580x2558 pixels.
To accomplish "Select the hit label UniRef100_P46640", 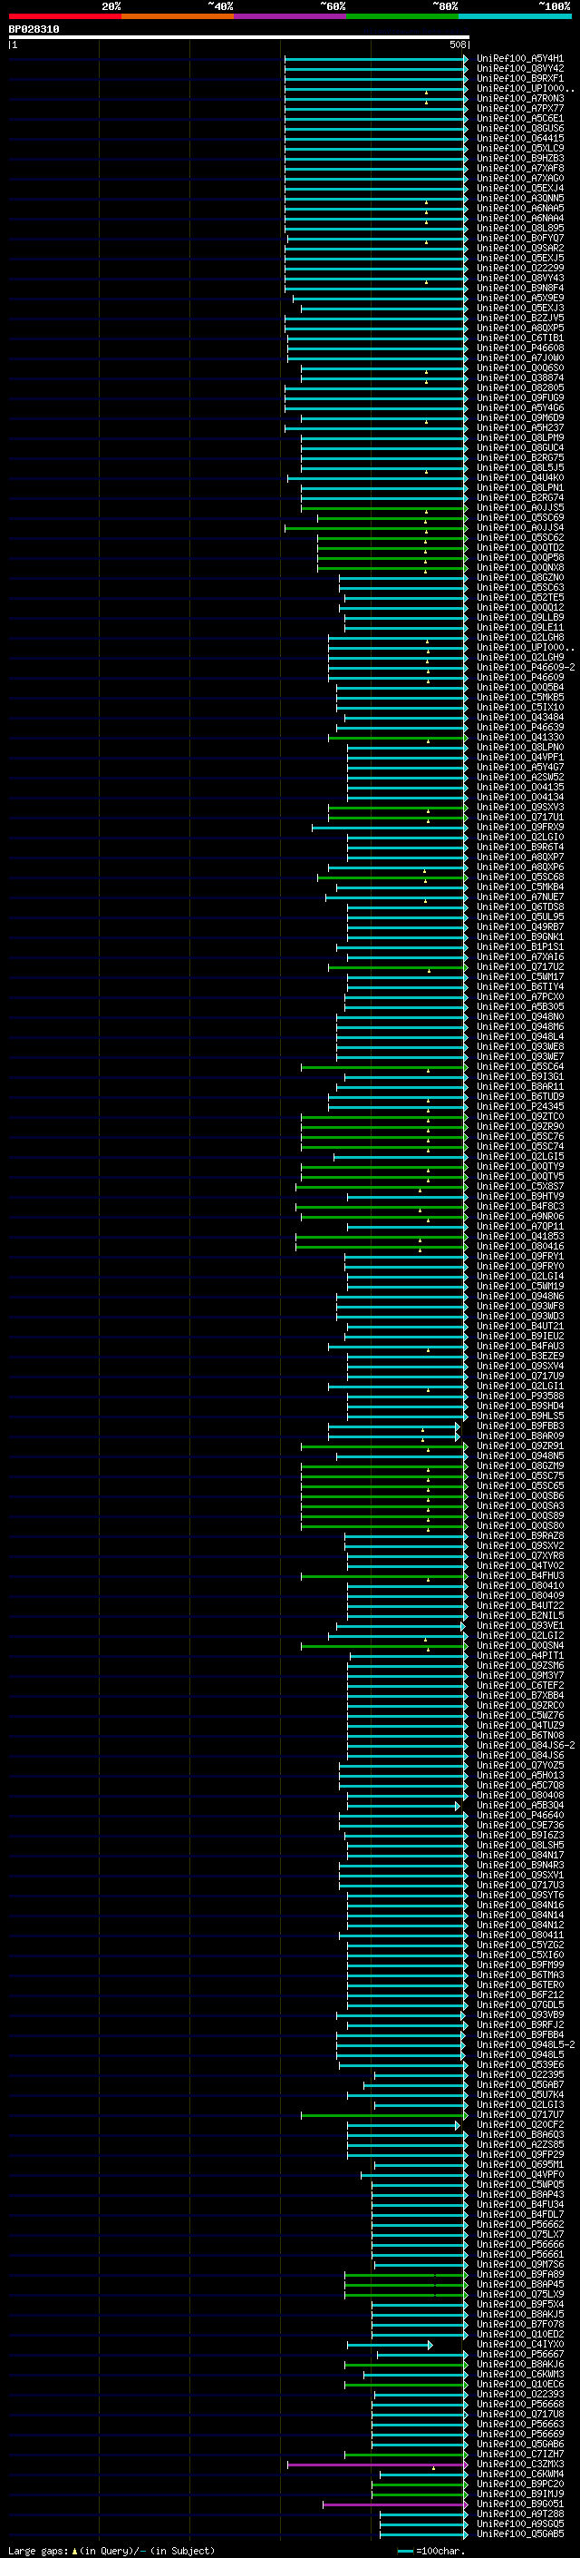I will 519,1815.
